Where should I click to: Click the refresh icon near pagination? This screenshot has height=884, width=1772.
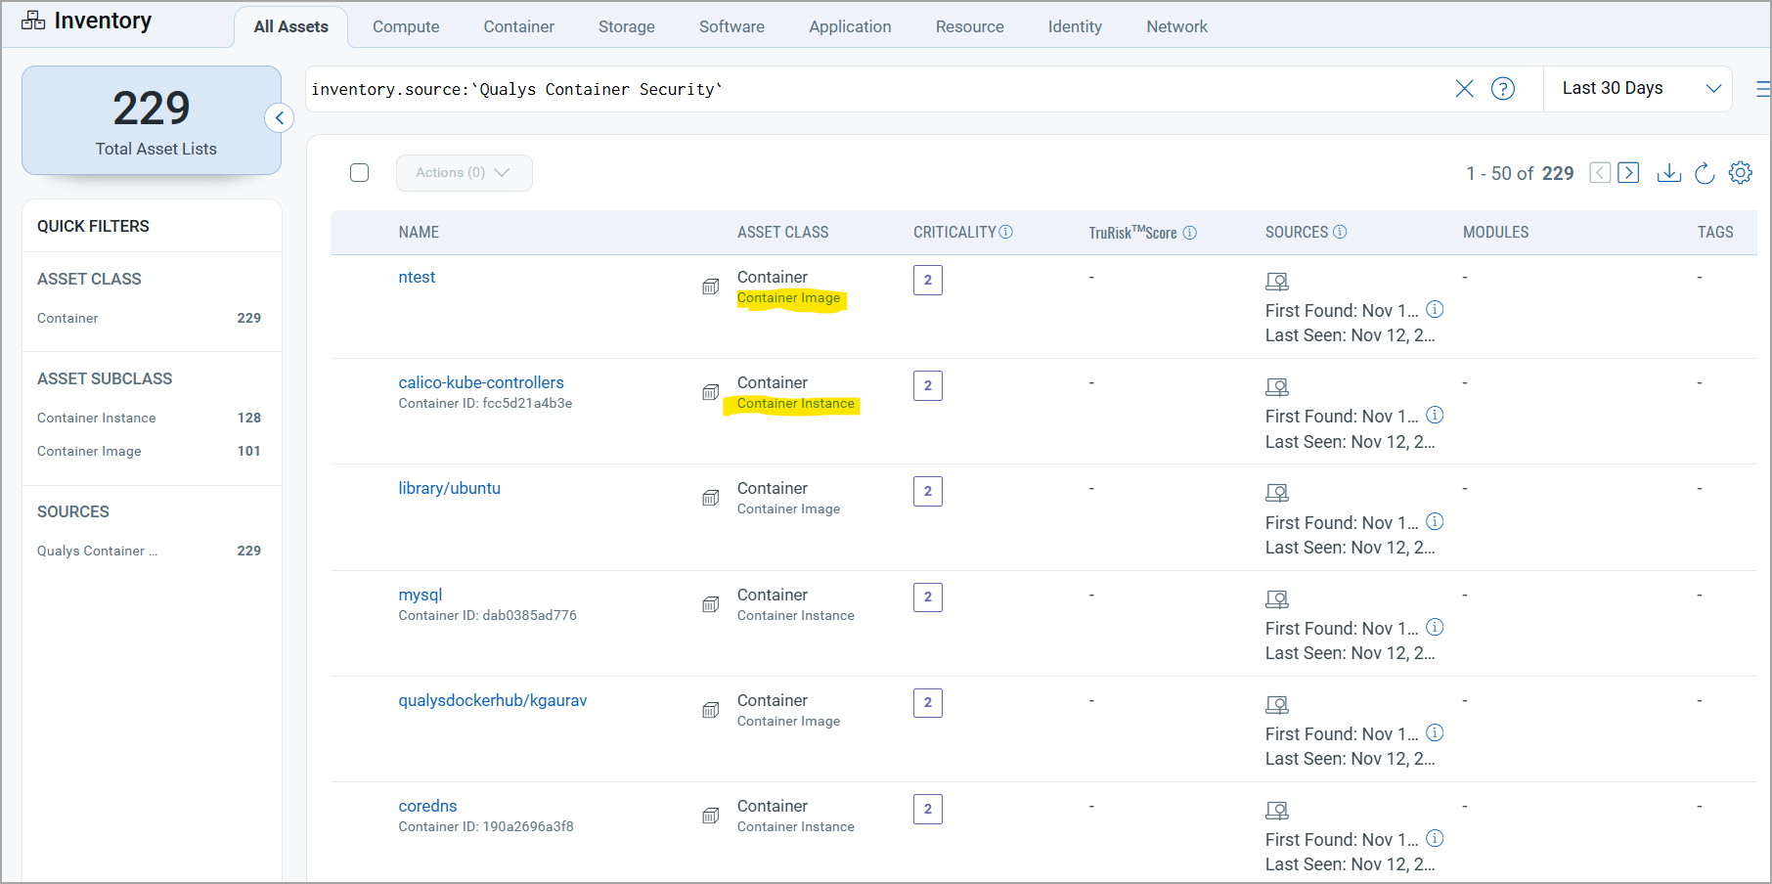click(x=1705, y=172)
